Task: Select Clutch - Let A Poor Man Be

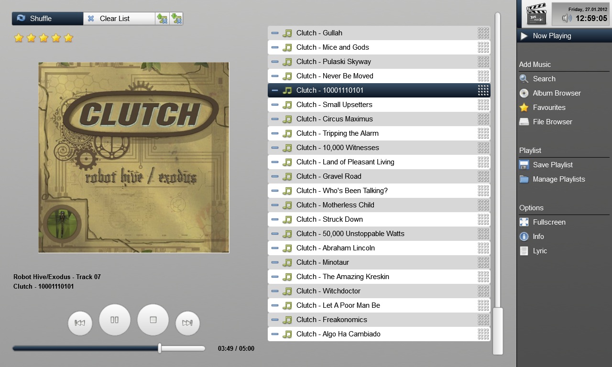Action: [x=379, y=305]
